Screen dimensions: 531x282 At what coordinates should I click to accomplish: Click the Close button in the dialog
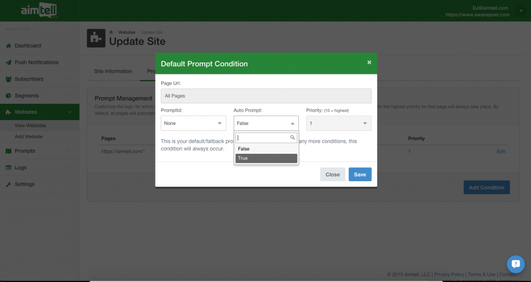point(332,174)
